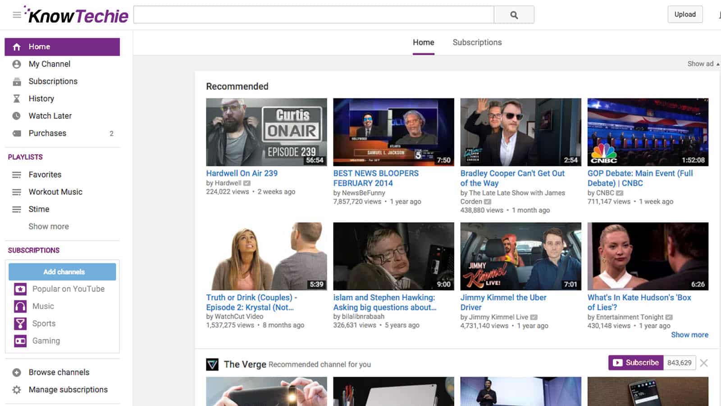The image size is (721, 406).
Task: Open Truth or Drink (Couples) title link
Action: (251, 302)
